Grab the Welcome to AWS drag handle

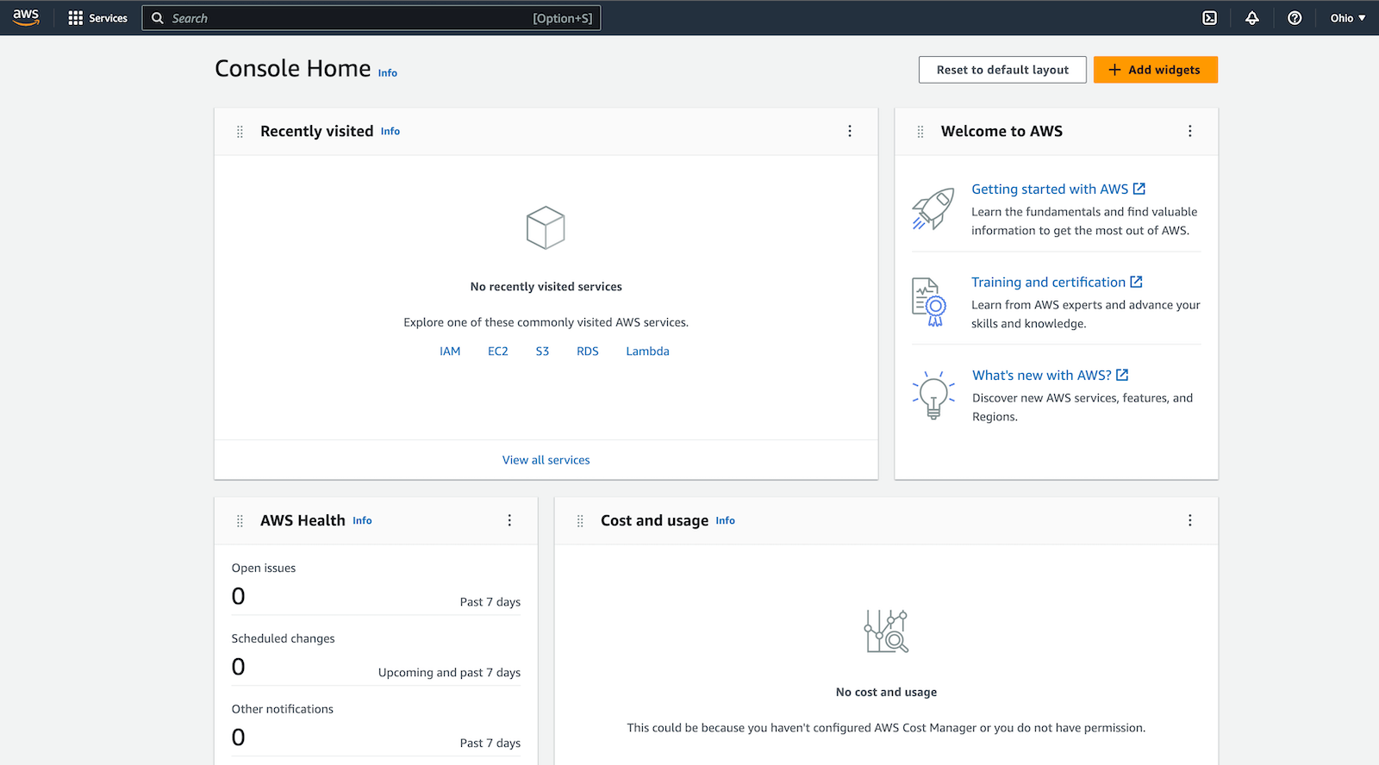(x=920, y=132)
